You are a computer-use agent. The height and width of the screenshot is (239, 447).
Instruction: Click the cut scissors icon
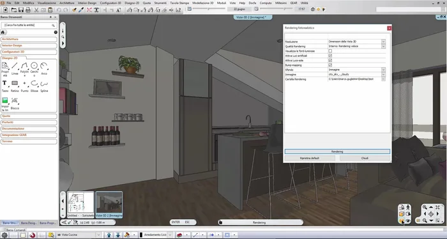[36, 10]
